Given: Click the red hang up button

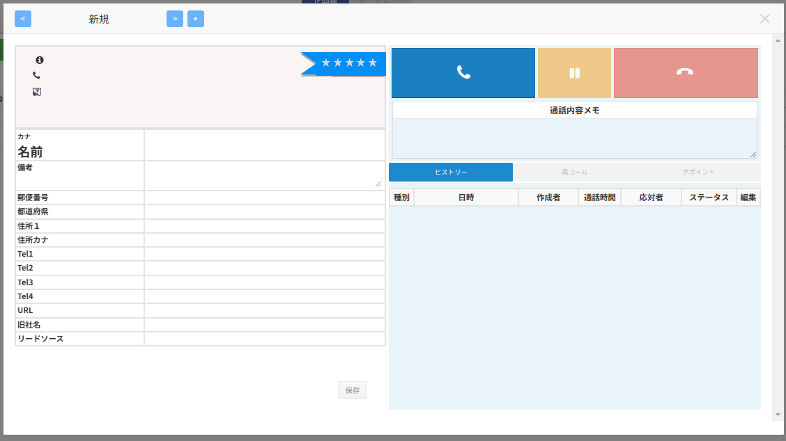Looking at the screenshot, I should click(685, 73).
